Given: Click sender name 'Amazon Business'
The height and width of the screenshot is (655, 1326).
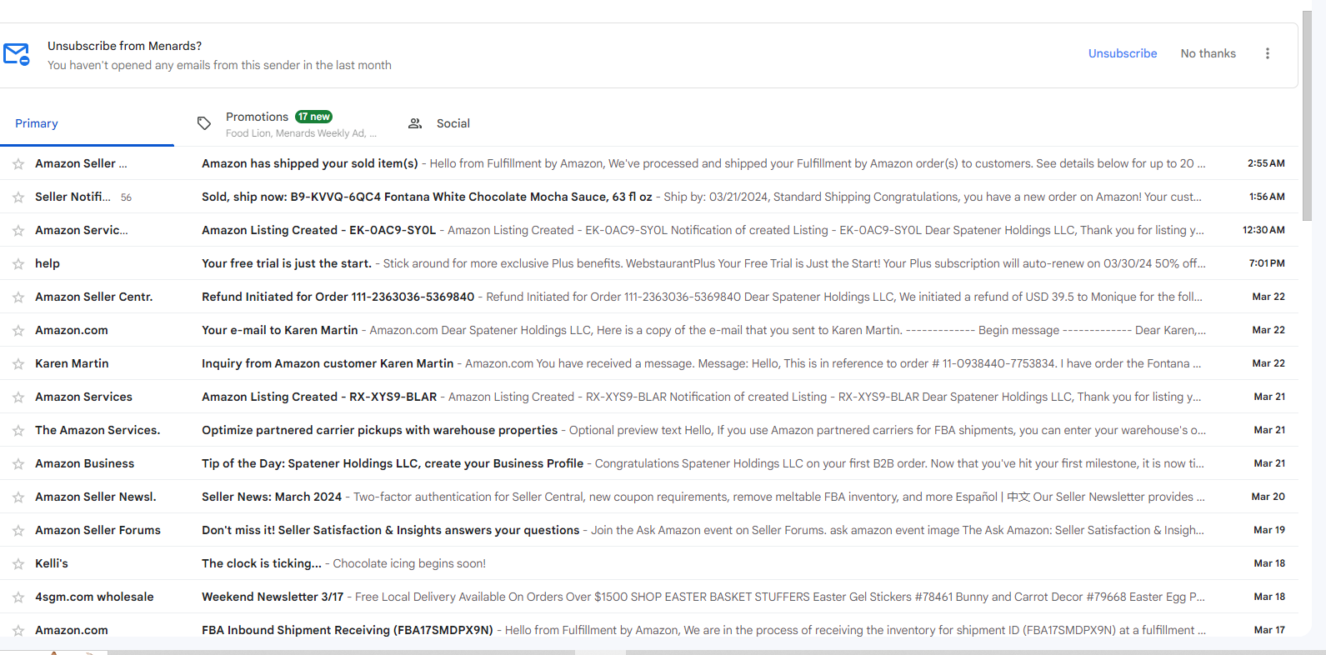Looking at the screenshot, I should point(84,463).
